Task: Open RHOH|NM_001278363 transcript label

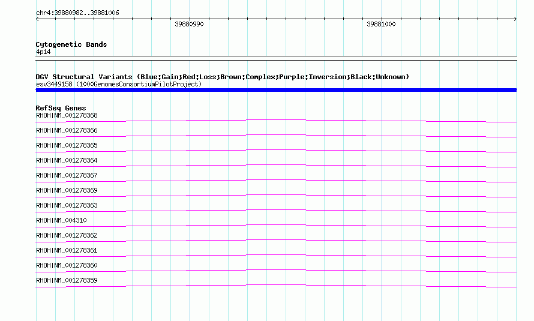Action: click(67, 205)
